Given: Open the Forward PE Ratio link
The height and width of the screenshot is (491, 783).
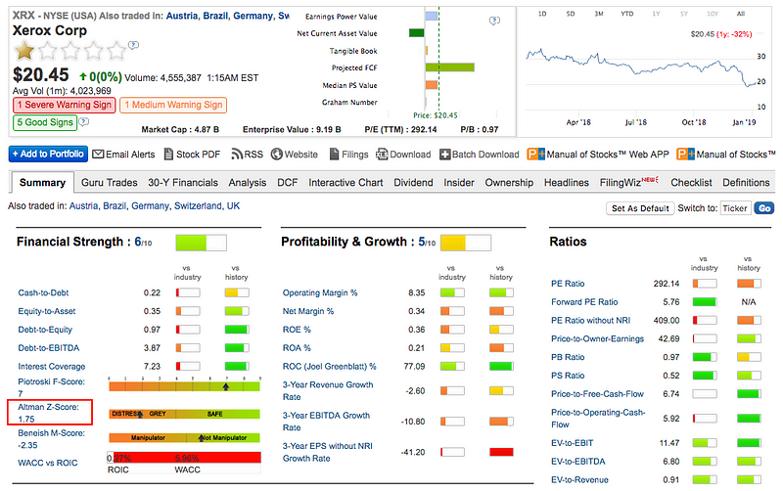Looking at the screenshot, I should pyautogui.click(x=584, y=302).
